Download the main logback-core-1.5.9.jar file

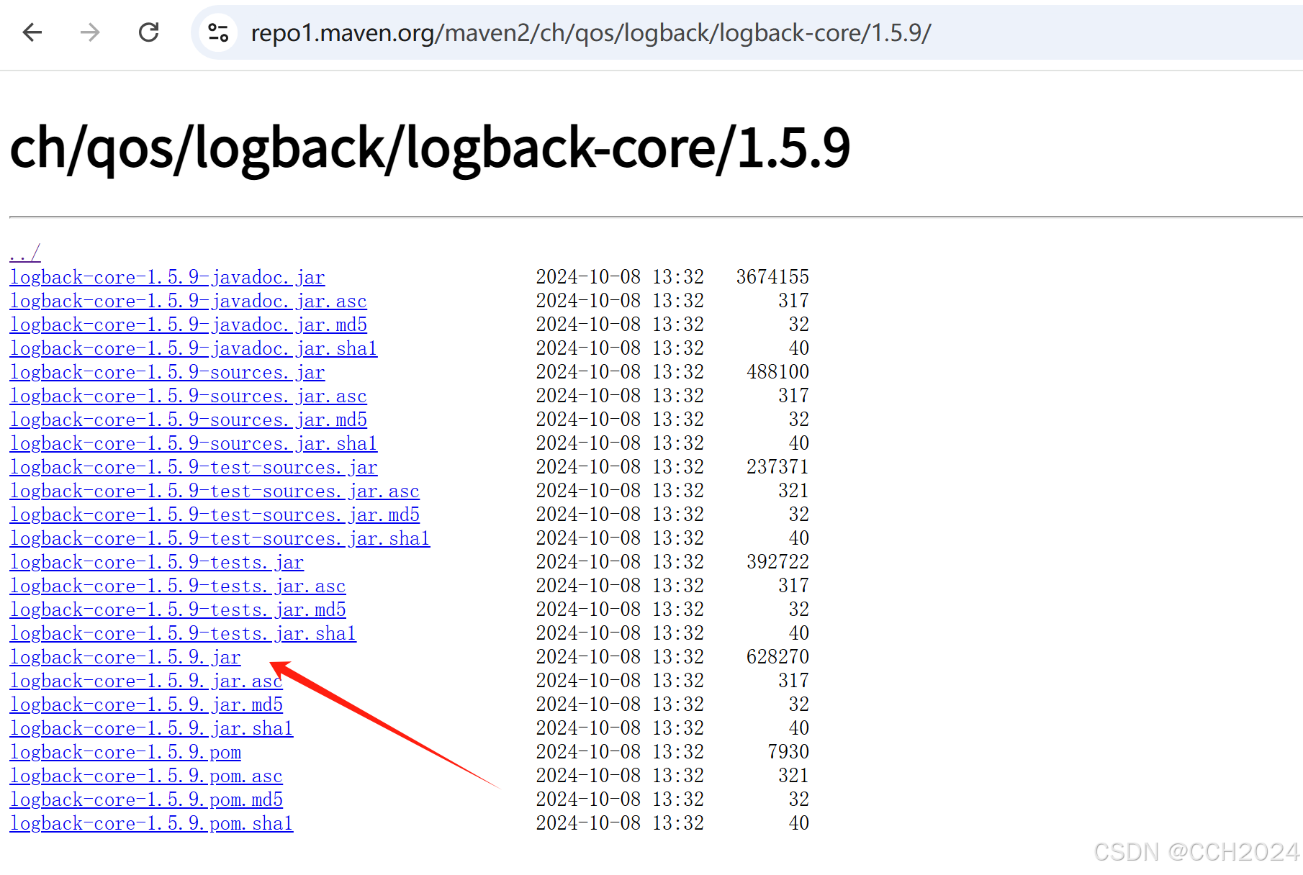click(125, 657)
